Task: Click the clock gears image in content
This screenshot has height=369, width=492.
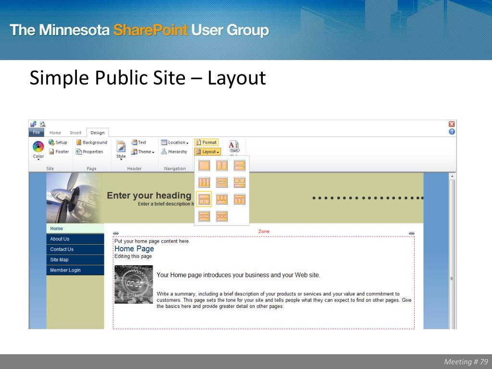Action: click(x=134, y=284)
